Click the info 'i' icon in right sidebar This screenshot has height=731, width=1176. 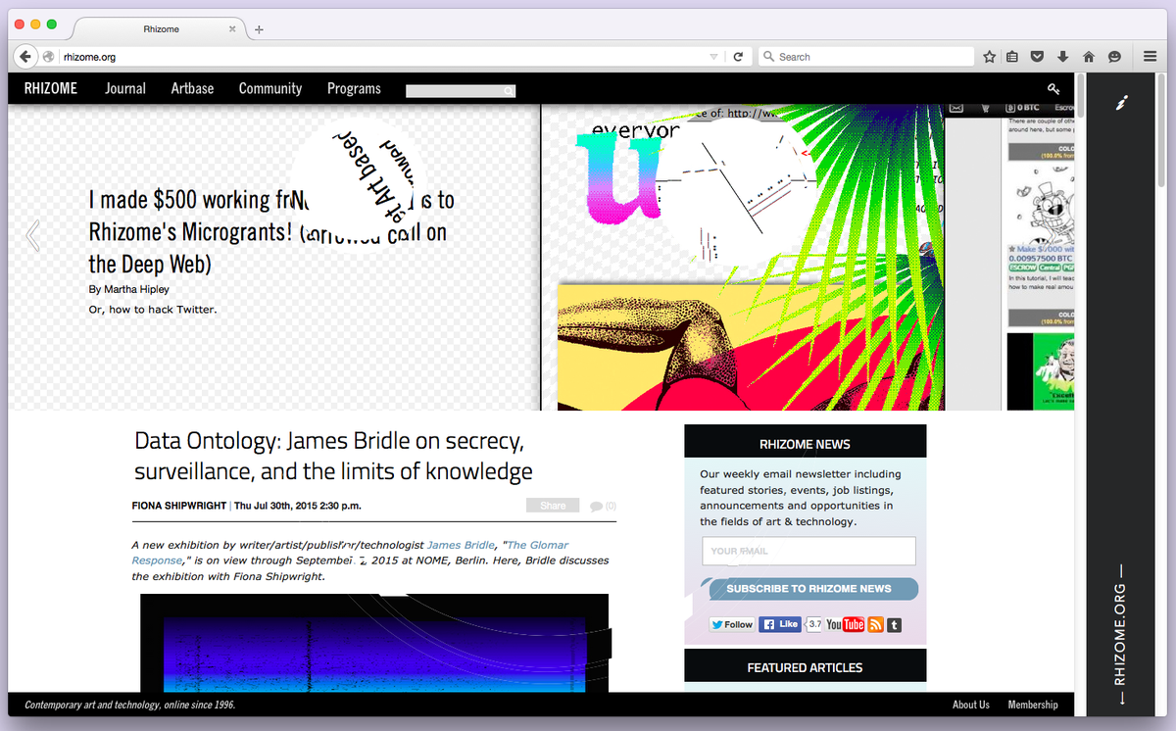point(1122,102)
